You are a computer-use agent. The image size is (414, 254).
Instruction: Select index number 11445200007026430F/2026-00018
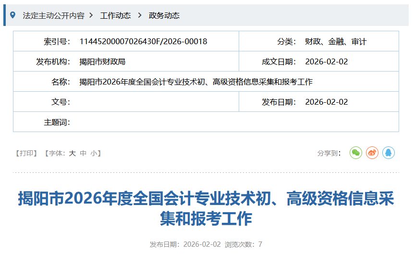[x=143, y=41]
